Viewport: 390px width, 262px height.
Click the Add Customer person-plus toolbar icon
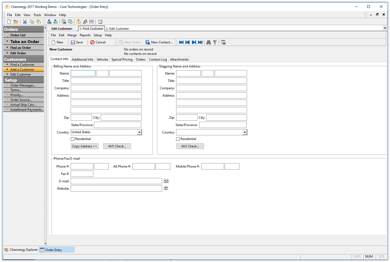(56, 22)
